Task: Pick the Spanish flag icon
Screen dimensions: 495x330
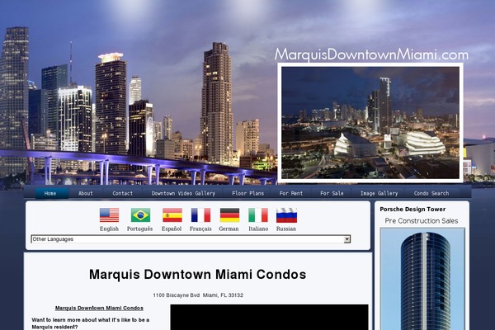Action: coord(172,215)
